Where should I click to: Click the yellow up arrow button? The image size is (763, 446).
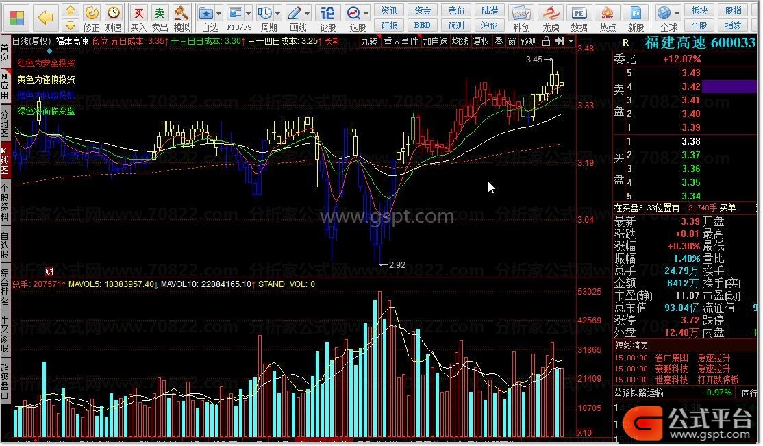coord(71,10)
